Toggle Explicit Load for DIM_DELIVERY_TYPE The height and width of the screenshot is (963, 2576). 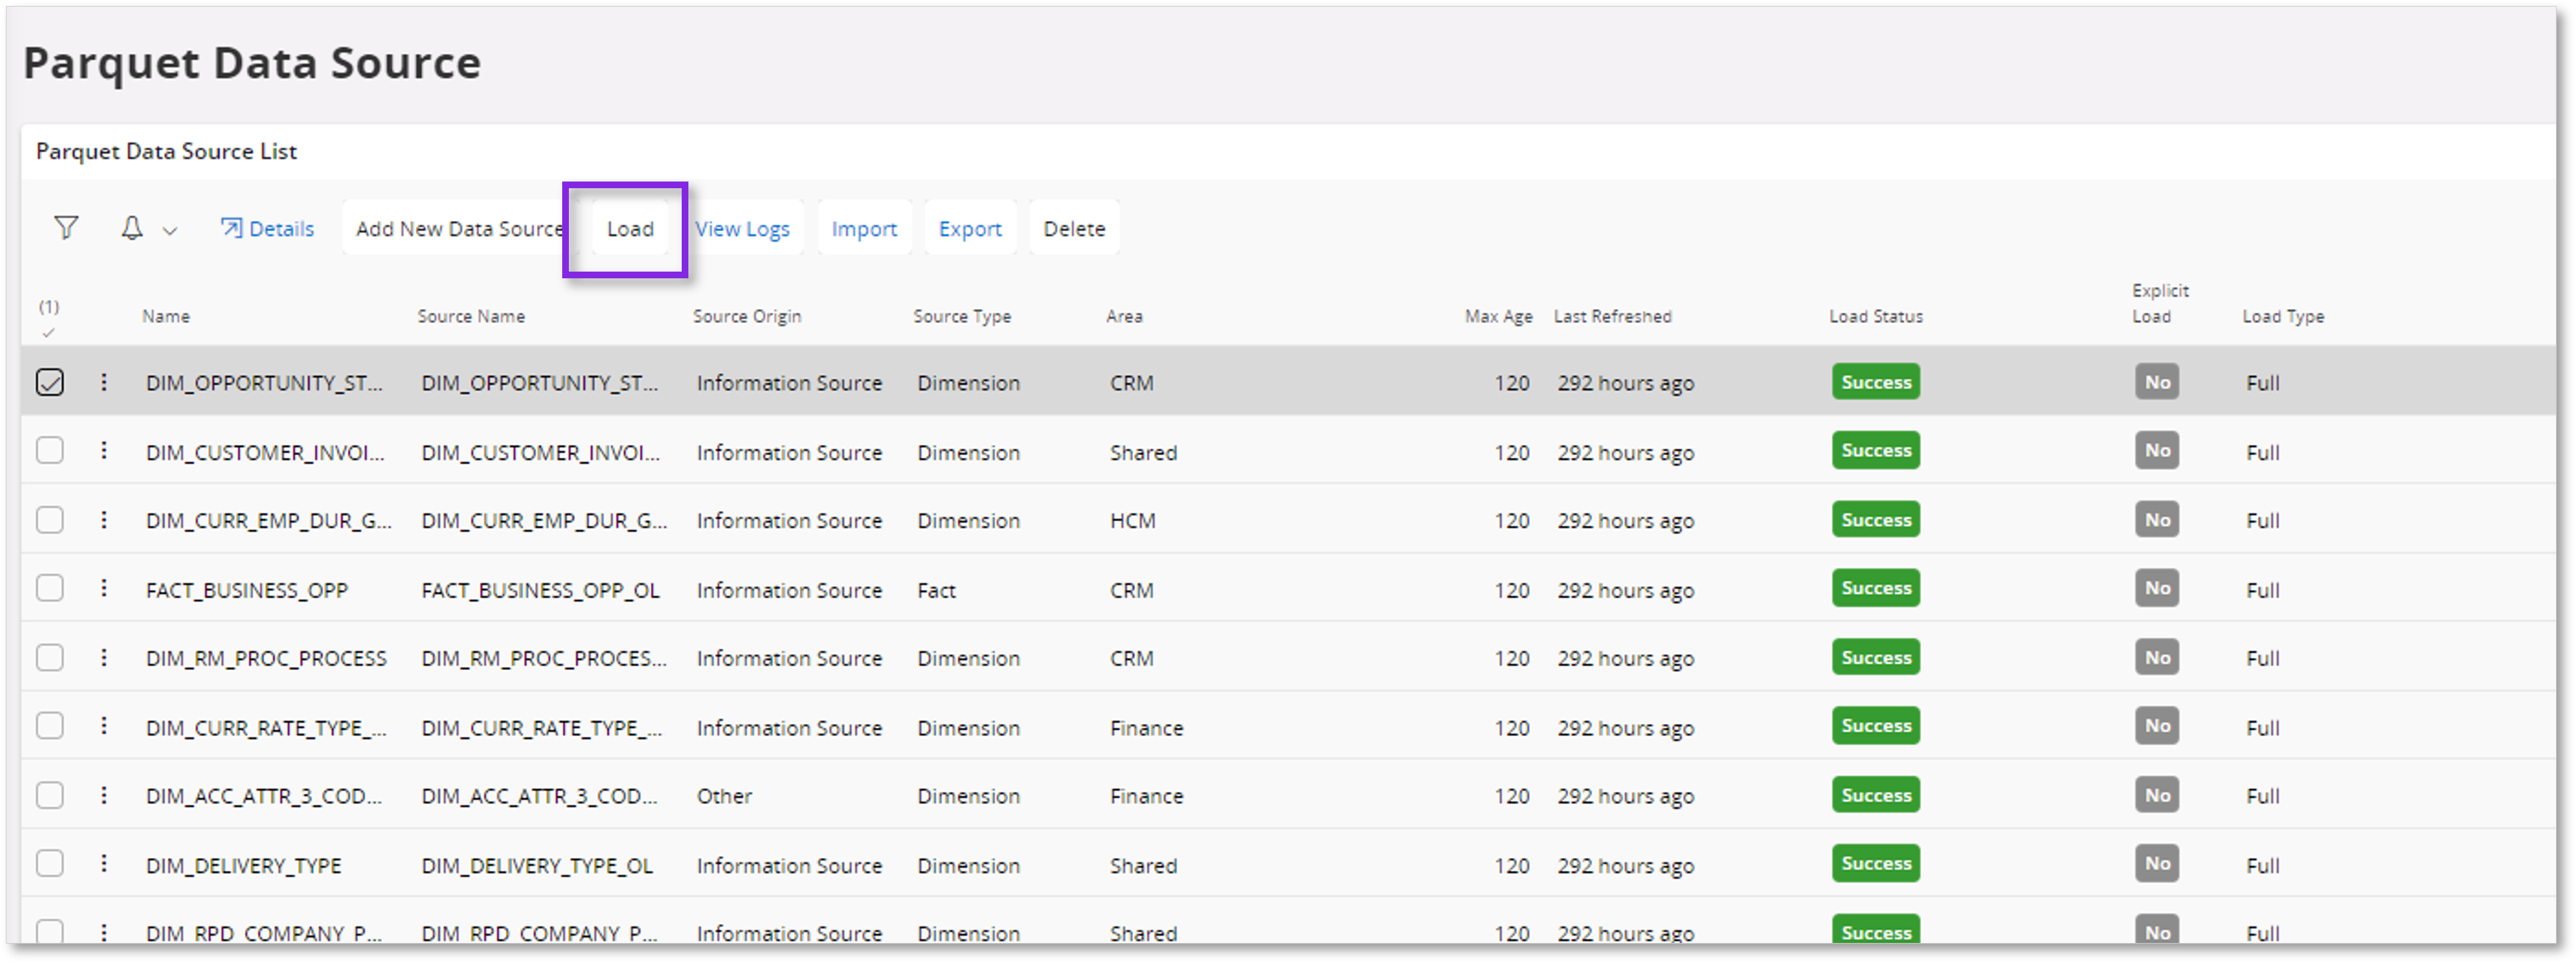point(2157,863)
